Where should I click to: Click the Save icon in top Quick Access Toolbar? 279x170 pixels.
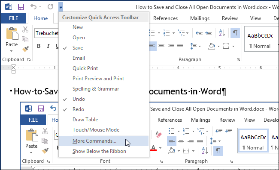coord(21,7)
